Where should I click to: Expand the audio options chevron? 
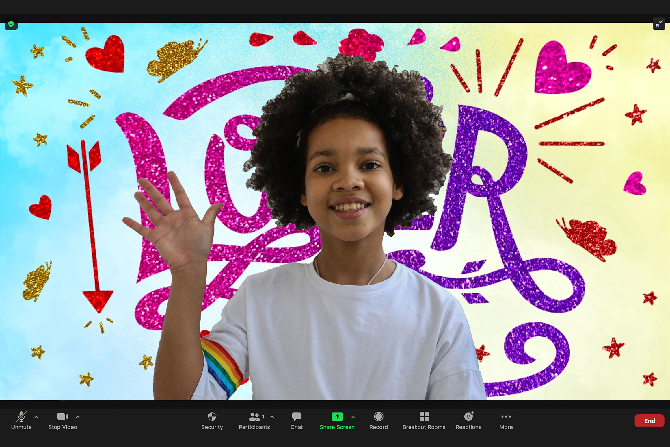36,417
